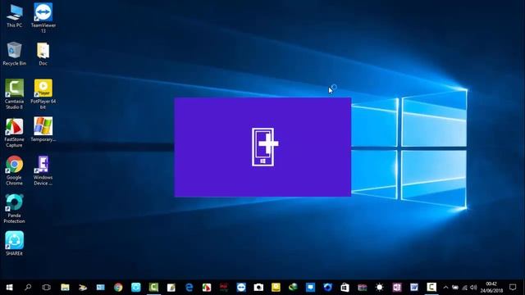The height and width of the screenshot is (295, 525).
Task: Open Microsoft Store from the taskbar
Action: click(x=345, y=288)
